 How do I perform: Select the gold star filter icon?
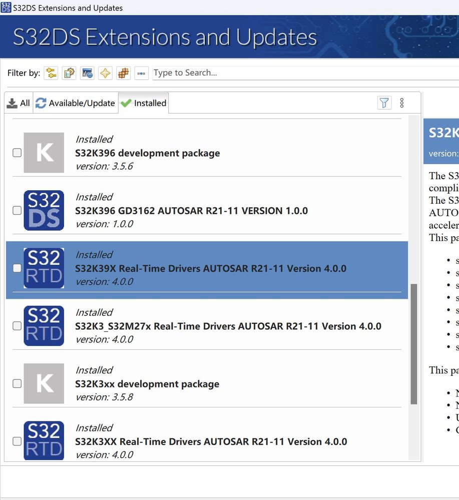tap(105, 73)
